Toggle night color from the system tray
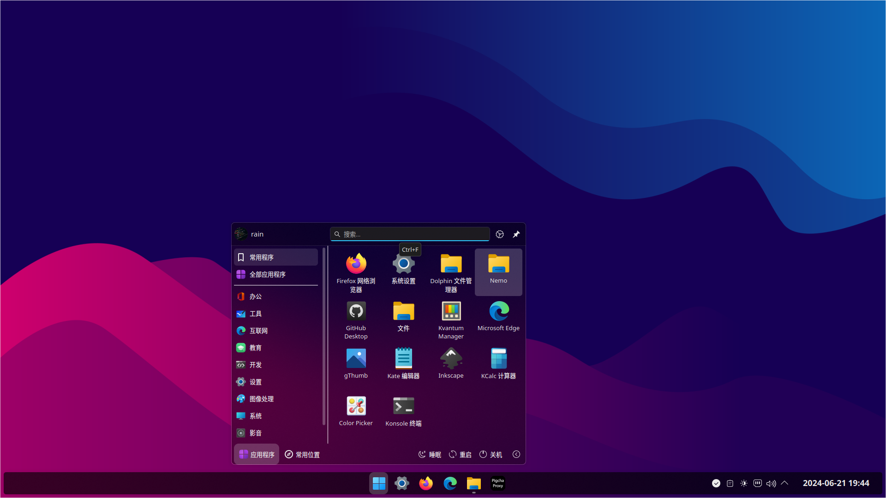Image resolution: width=886 pixels, height=498 pixels. [x=743, y=483]
